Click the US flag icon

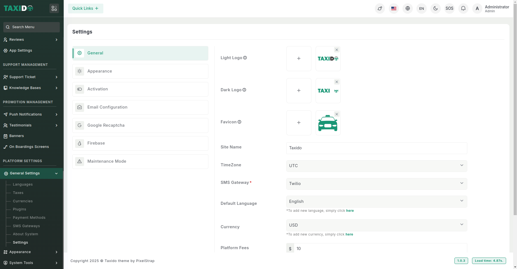(x=394, y=8)
